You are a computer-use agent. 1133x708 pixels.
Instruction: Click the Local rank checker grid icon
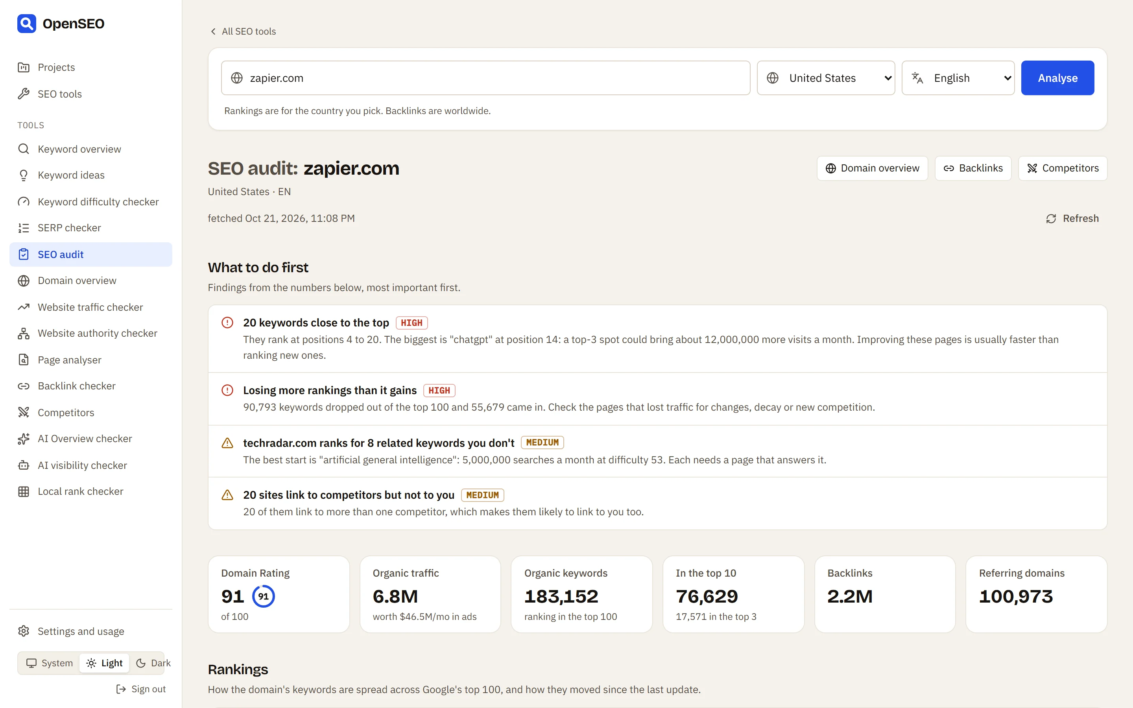(x=24, y=492)
